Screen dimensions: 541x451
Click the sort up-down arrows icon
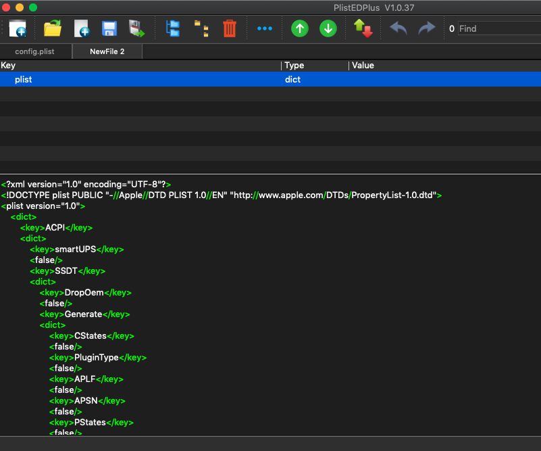pos(363,28)
